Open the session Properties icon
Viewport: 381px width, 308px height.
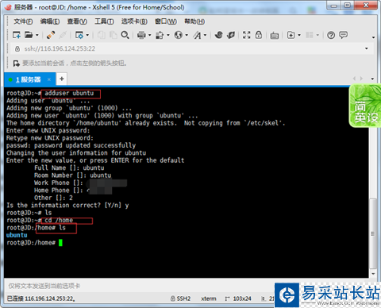click(79, 35)
